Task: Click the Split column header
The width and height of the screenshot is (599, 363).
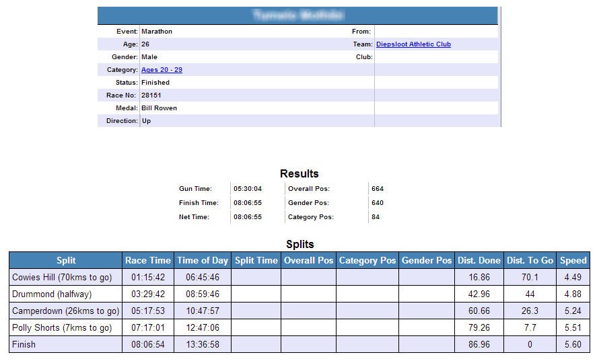Action: pos(66,260)
